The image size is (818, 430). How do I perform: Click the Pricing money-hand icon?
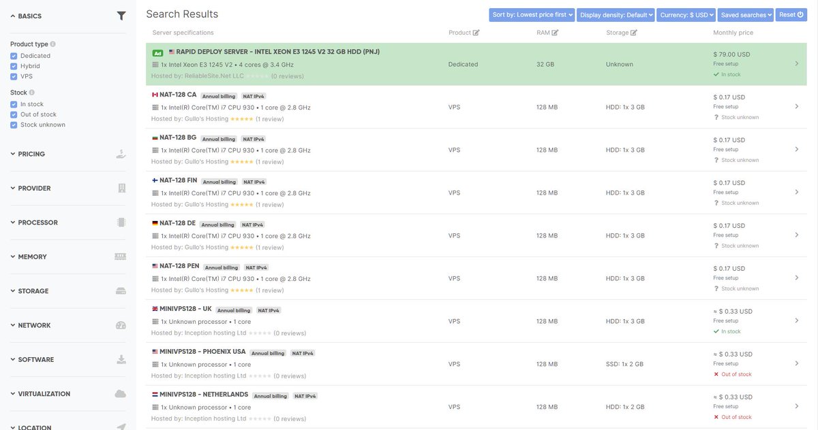[x=119, y=152]
